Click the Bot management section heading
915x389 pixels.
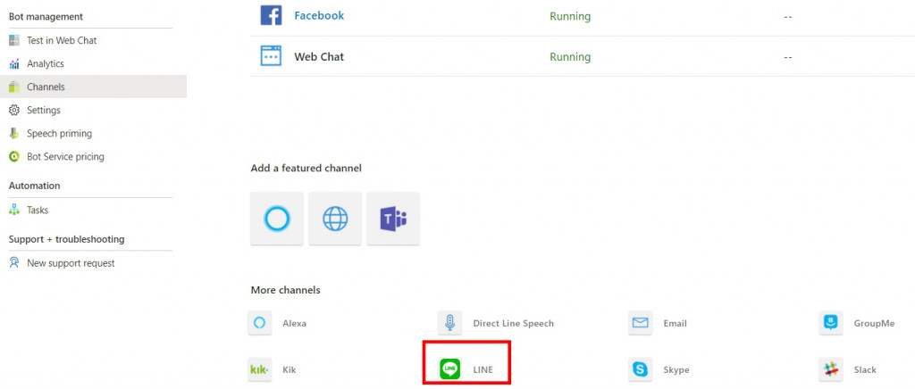[46, 17]
